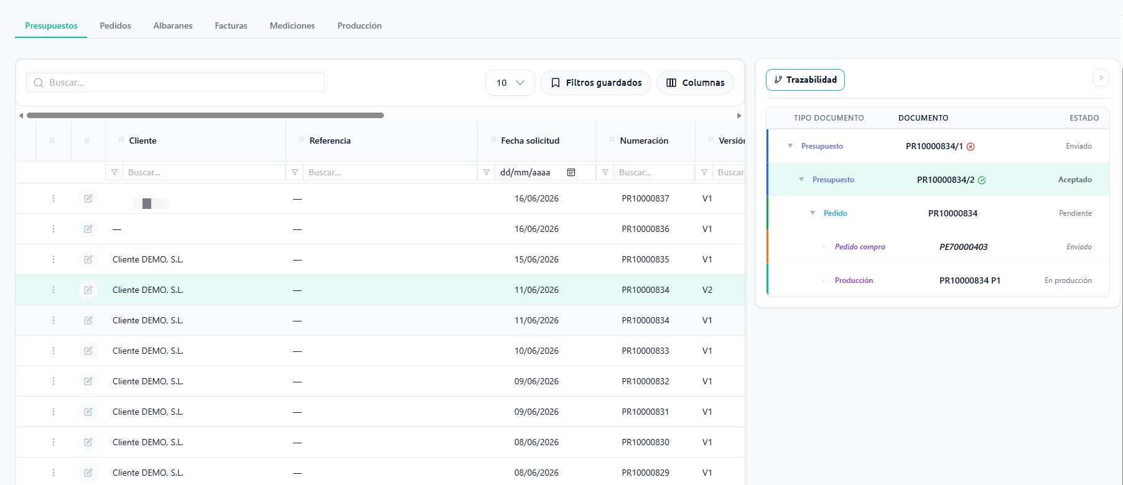Screen dimensions: 1123x485
Task: Open row menu for PR10000834 V1
Action: (x=54, y=320)
